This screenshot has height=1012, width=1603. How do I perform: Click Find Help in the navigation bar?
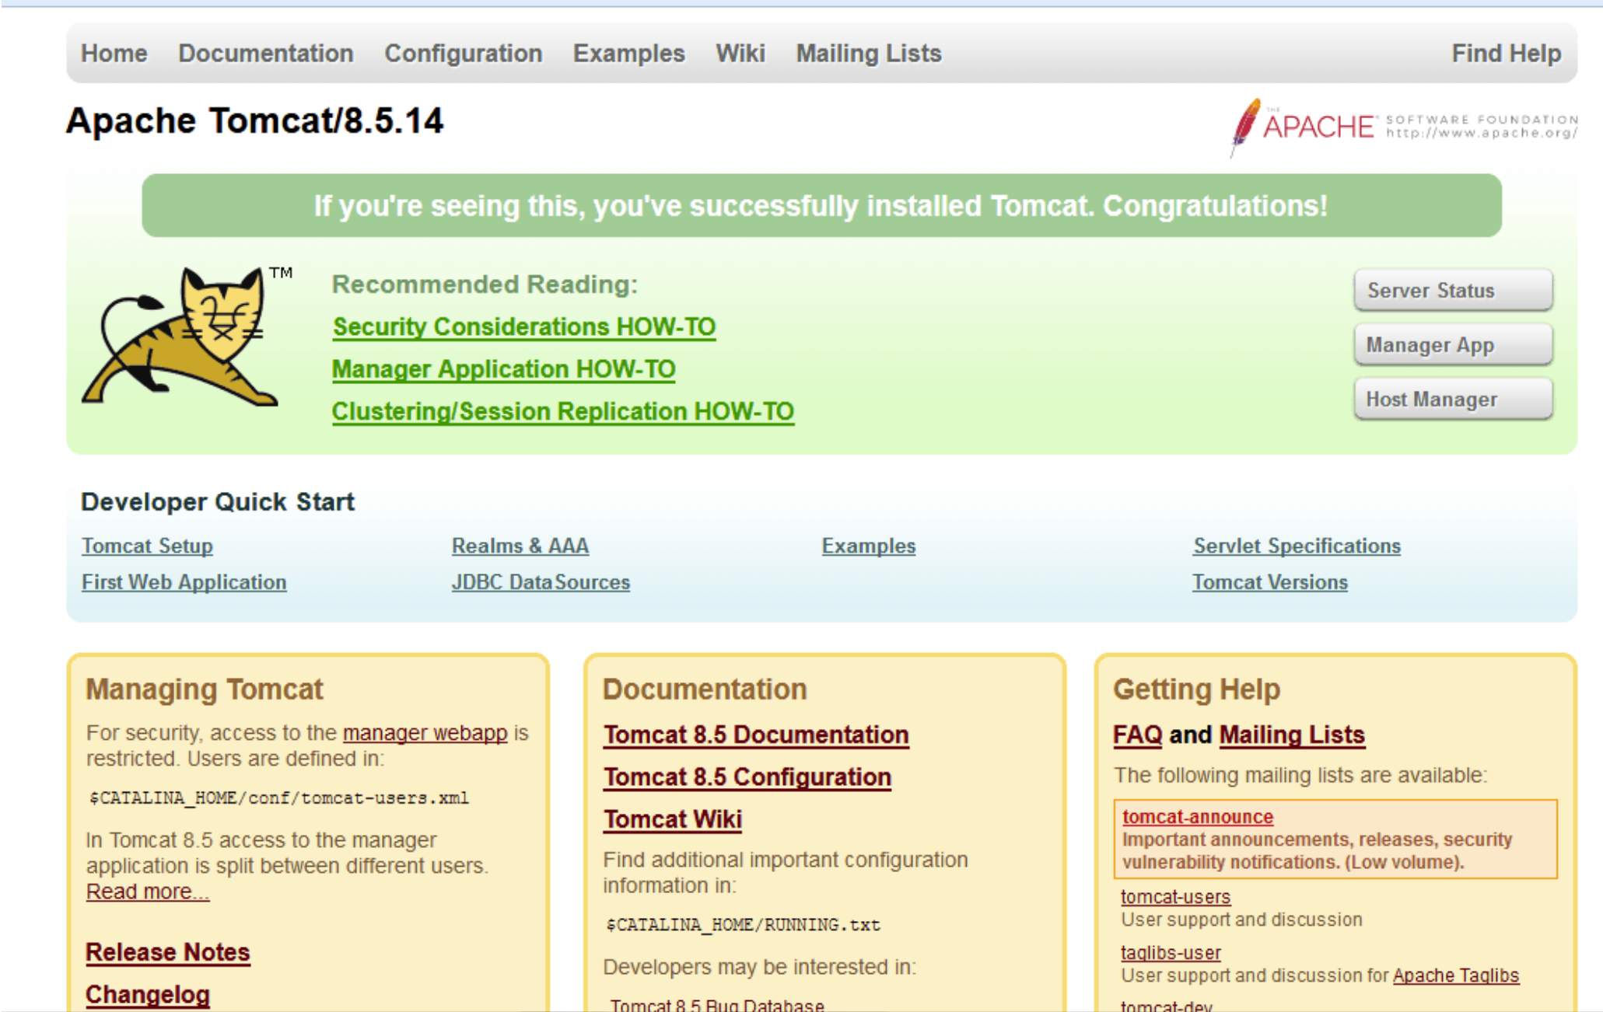click(1506, 54)
